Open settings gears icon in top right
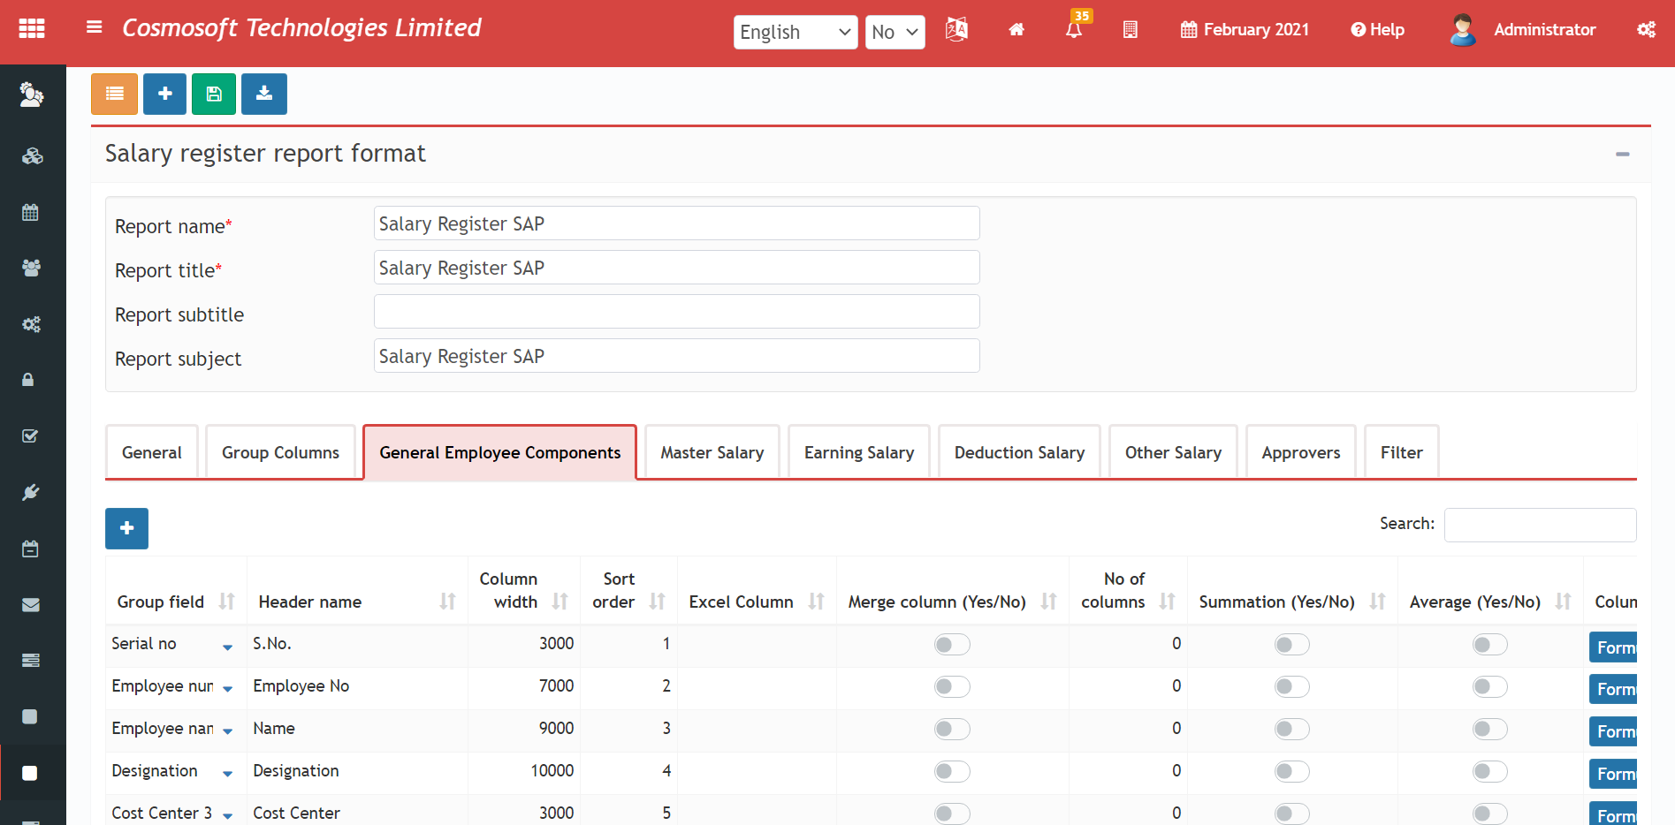Viewport: 1675px width, 825px height. 1646,29
